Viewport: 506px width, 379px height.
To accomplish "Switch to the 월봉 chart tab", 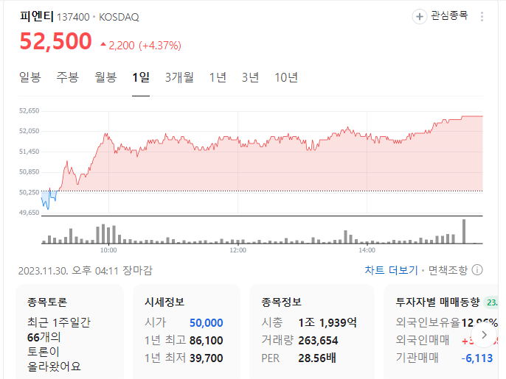I will [x=105, y=77].
